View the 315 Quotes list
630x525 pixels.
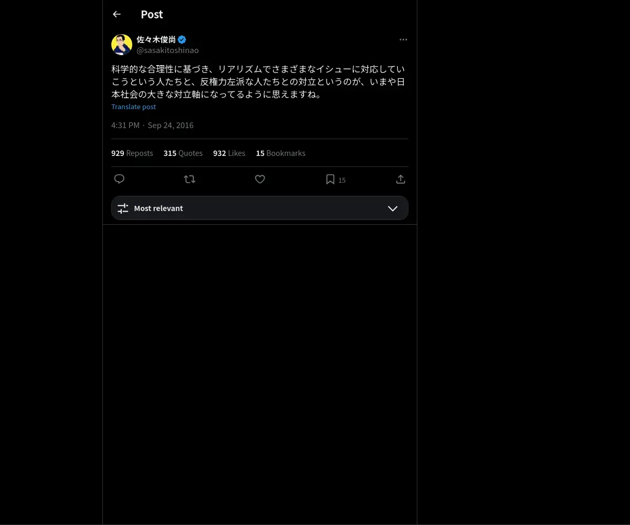coord(183,153)
